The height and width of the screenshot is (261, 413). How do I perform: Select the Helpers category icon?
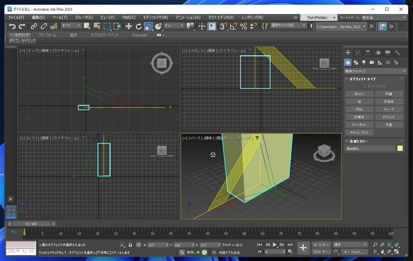(x=380, y=63)
